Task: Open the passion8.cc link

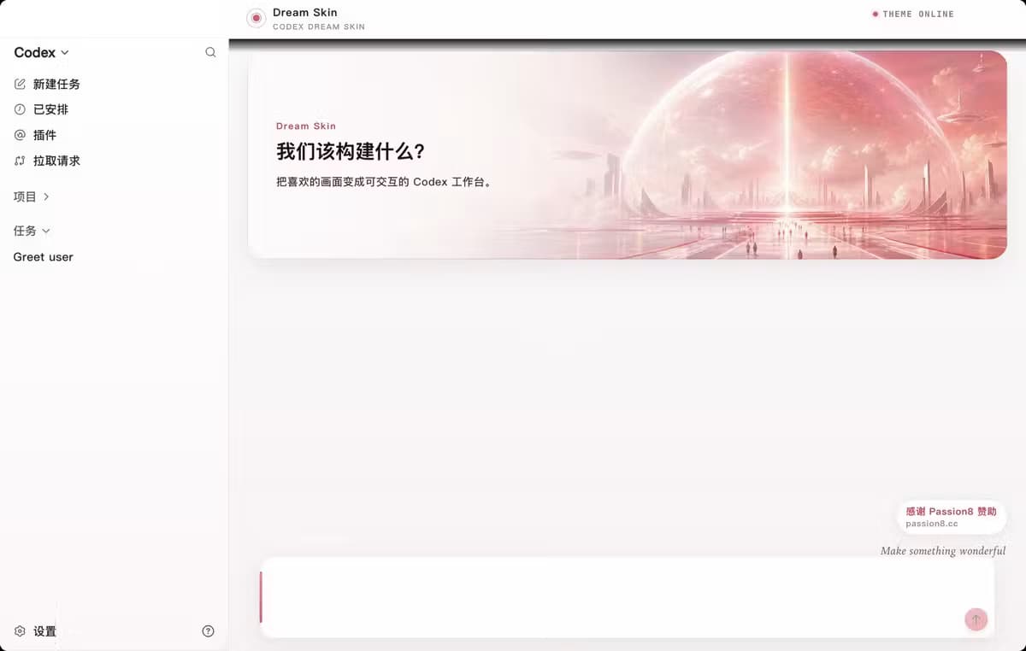Action: (932, 524)
